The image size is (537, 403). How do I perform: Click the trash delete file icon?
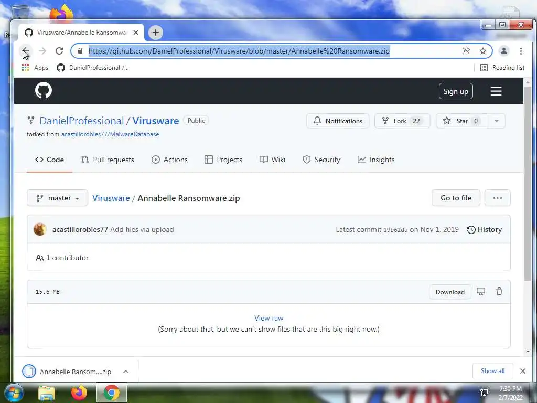click(499, 291)
